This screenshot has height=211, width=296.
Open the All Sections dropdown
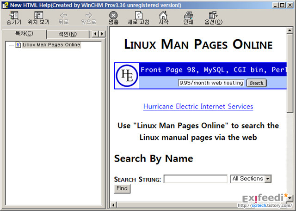click(251, 179)
